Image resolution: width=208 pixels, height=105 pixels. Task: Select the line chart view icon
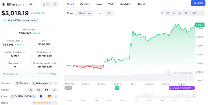100,13
